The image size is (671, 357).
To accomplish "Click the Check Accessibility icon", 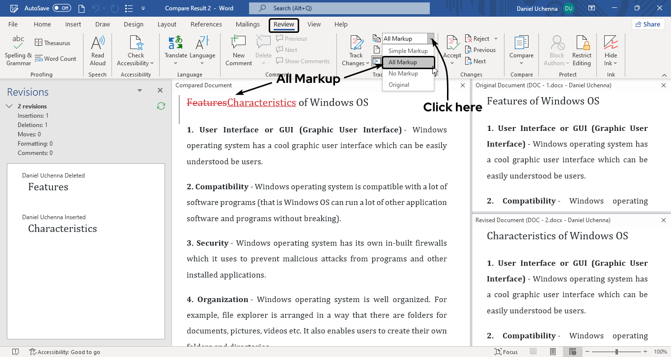I will click(136, 44).
